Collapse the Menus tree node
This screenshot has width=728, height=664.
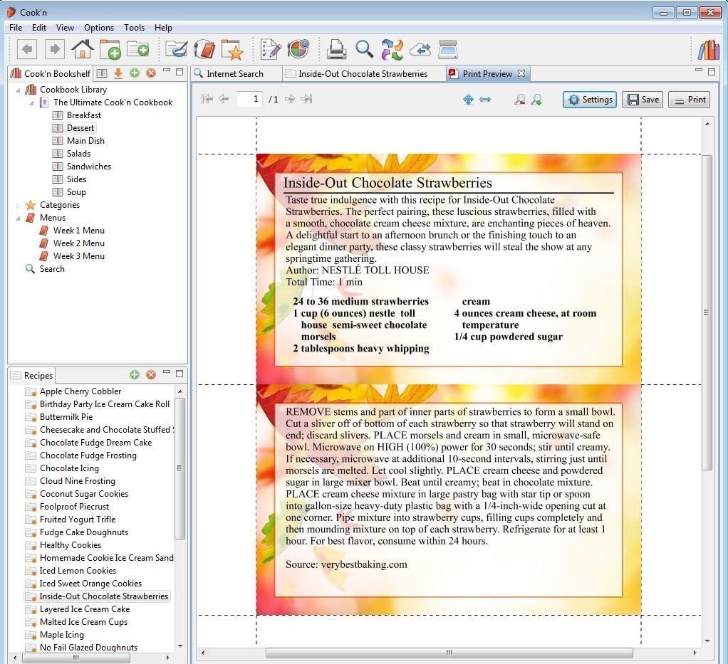[x=18, y=218]
